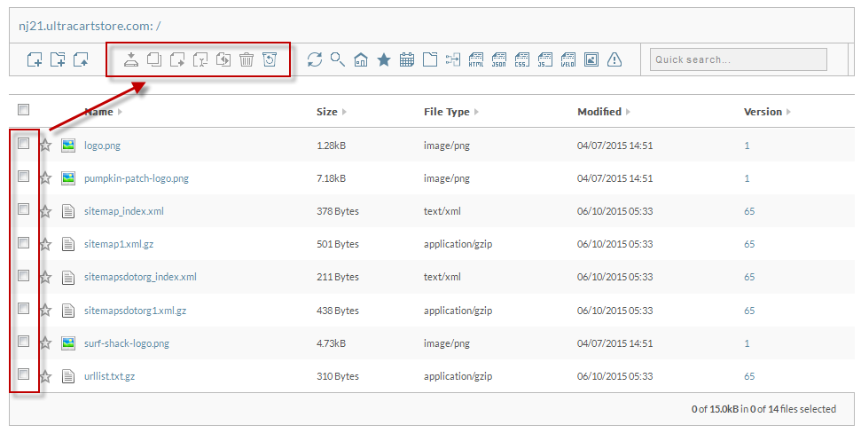Click the warning triangle icon
This screenshot has height=433, width=861.
tap(614, 59)
